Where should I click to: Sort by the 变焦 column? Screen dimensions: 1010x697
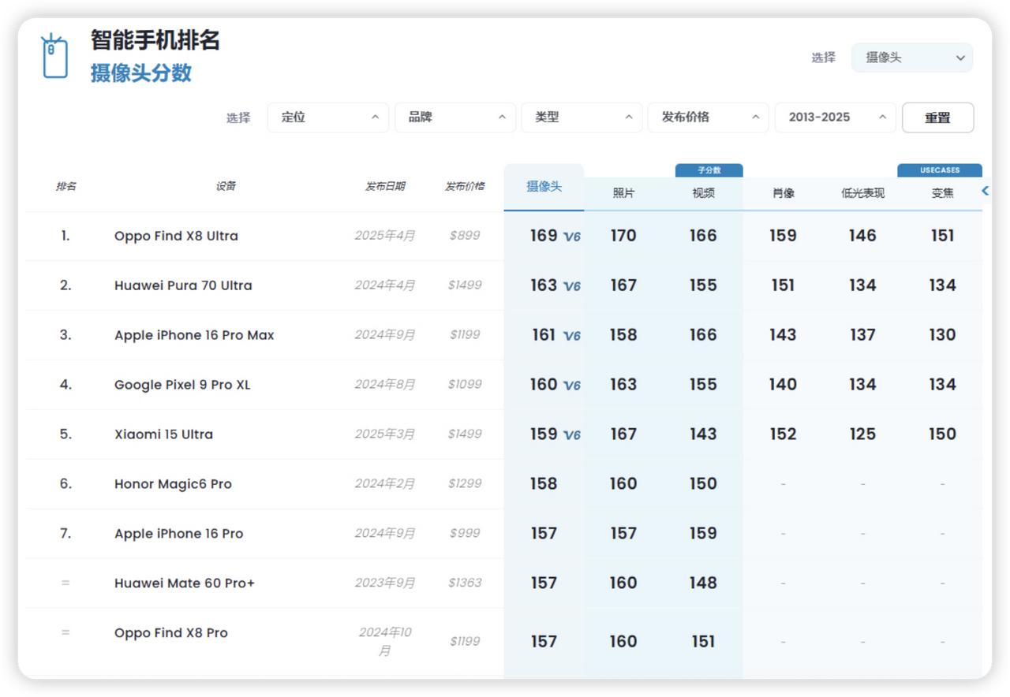(x=943, y=193)
